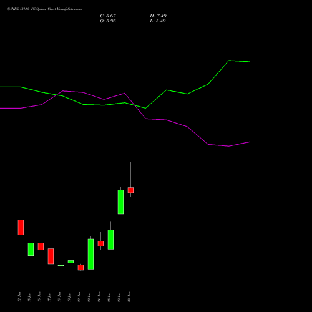The width and height of the screenshot is (312, 312).
Task: Select the 12 Jun date label on axis
Action: click(19, 297)
